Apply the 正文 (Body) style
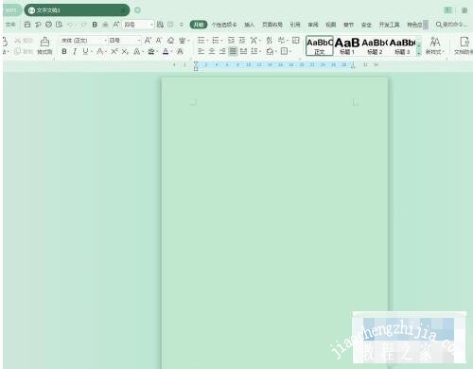Image resolution: width=473 pixels, height=369 pixels. click(320, 45)
